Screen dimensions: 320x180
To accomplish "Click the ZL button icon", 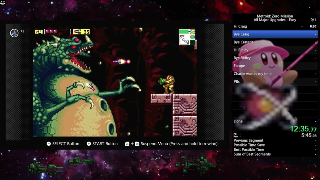I will click(127, 144).
